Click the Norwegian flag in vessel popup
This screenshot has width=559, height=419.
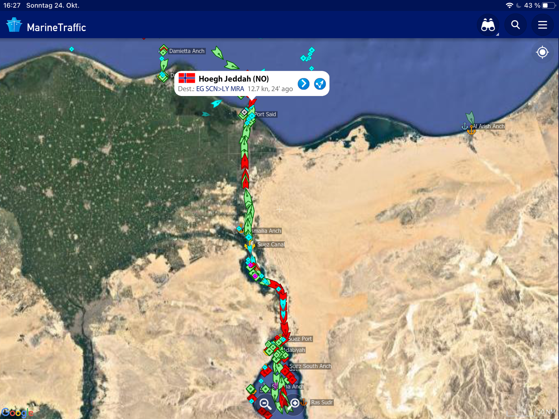tap(187, 78)
